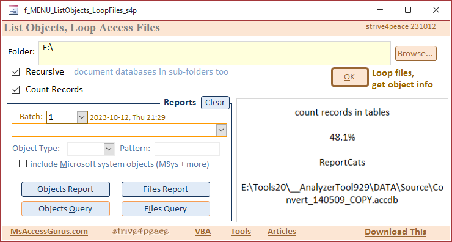452x242 pixels.
Task: Click OK to loop files
Action: (x=349, y=77)
